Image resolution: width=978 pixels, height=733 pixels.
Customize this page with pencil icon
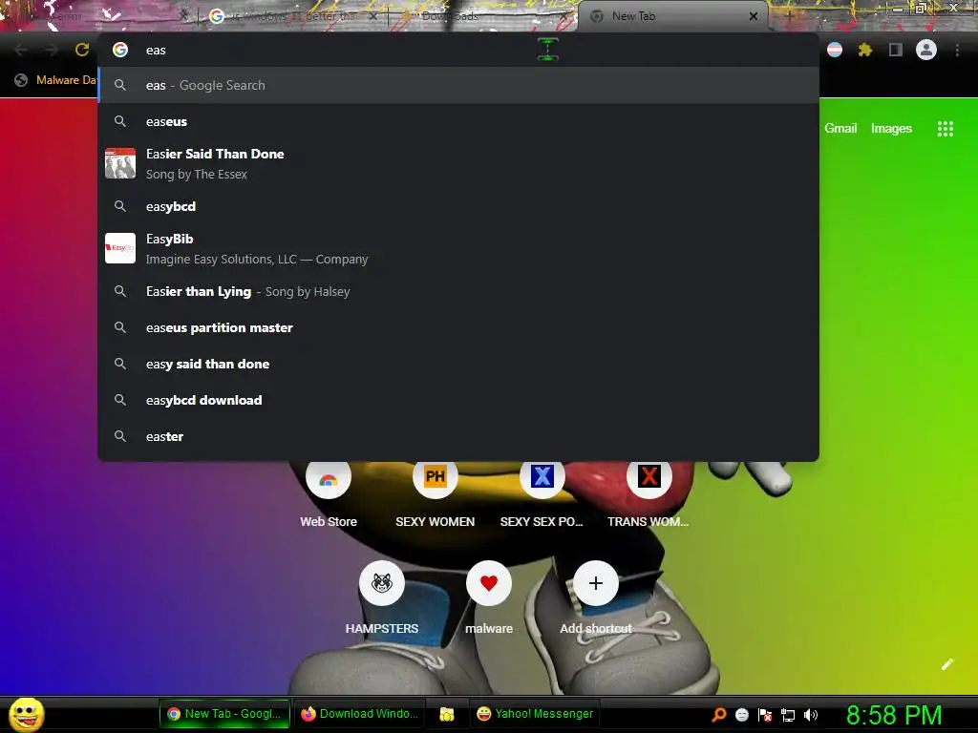[946, 664]
